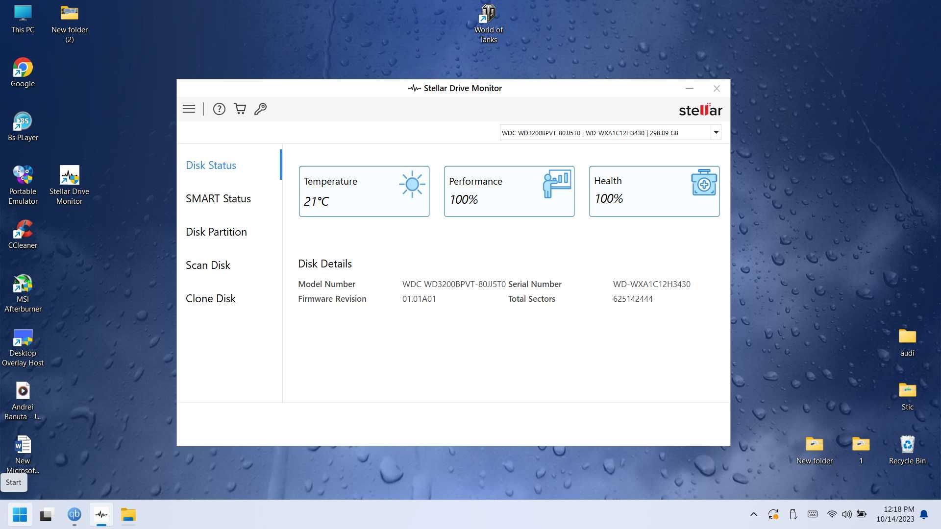The image size is (941, 529).
Task: Open CCleaner from the desktop
Action: point(22,234)
